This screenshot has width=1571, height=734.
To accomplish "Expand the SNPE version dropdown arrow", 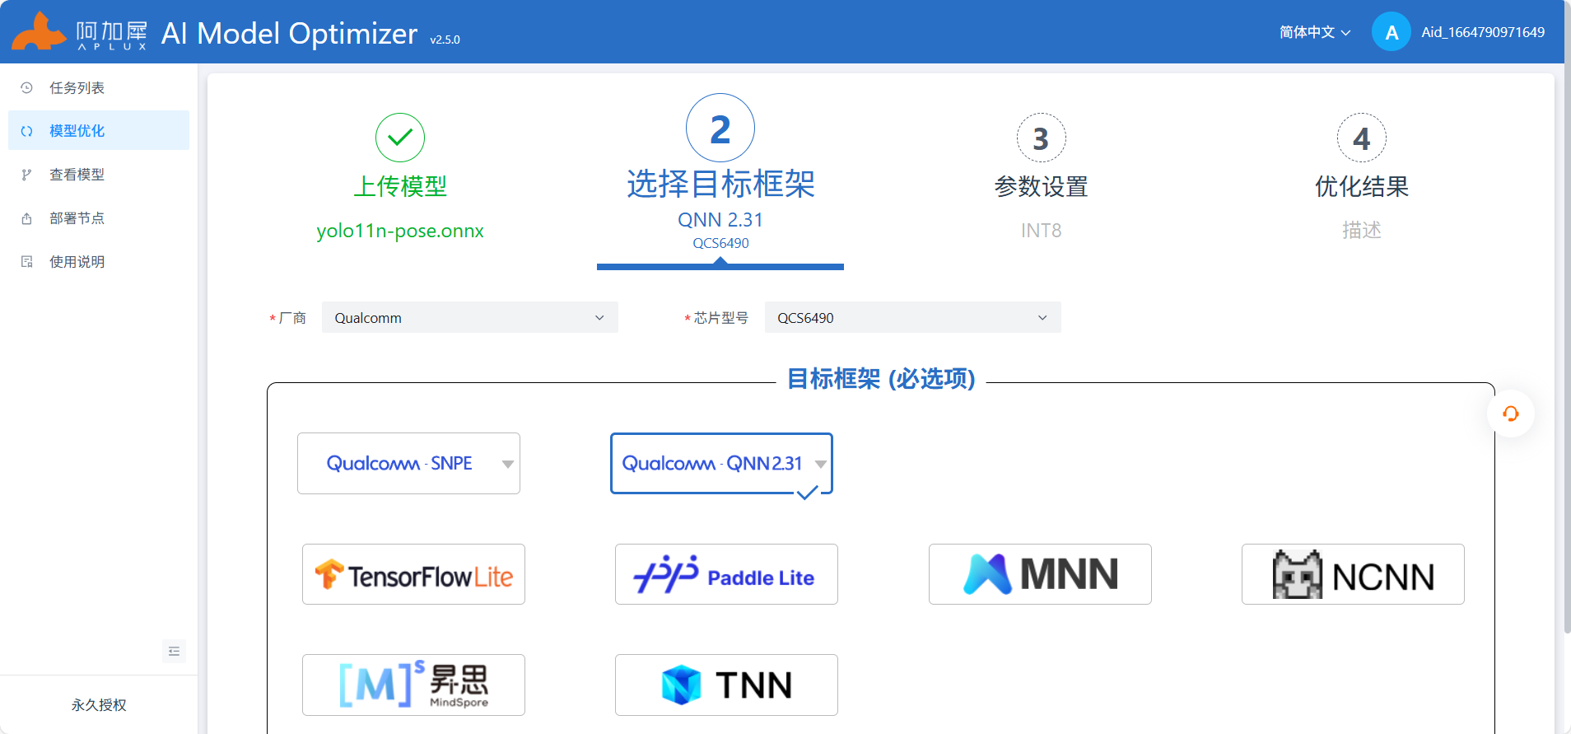I will click(x=508, y=464).
